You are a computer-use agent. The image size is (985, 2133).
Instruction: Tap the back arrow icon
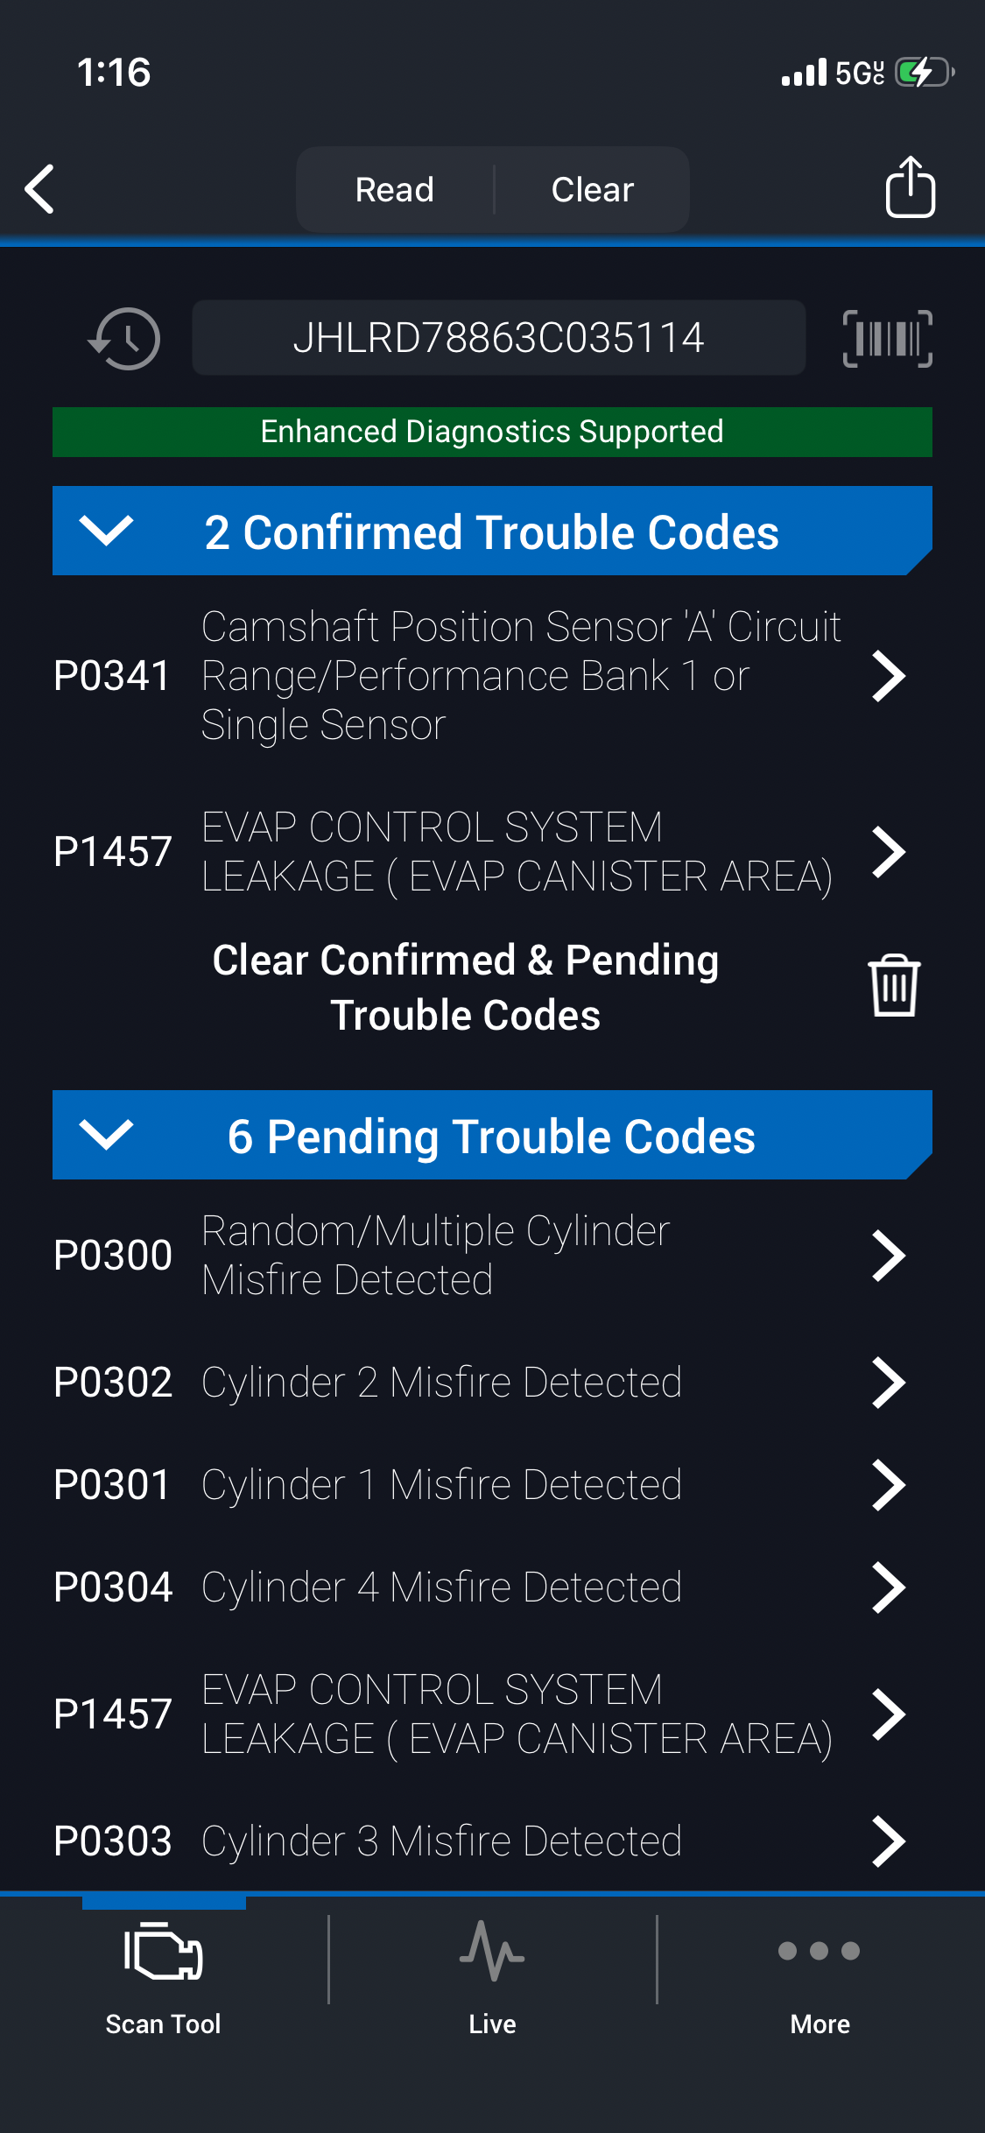(x=40, y=189)
